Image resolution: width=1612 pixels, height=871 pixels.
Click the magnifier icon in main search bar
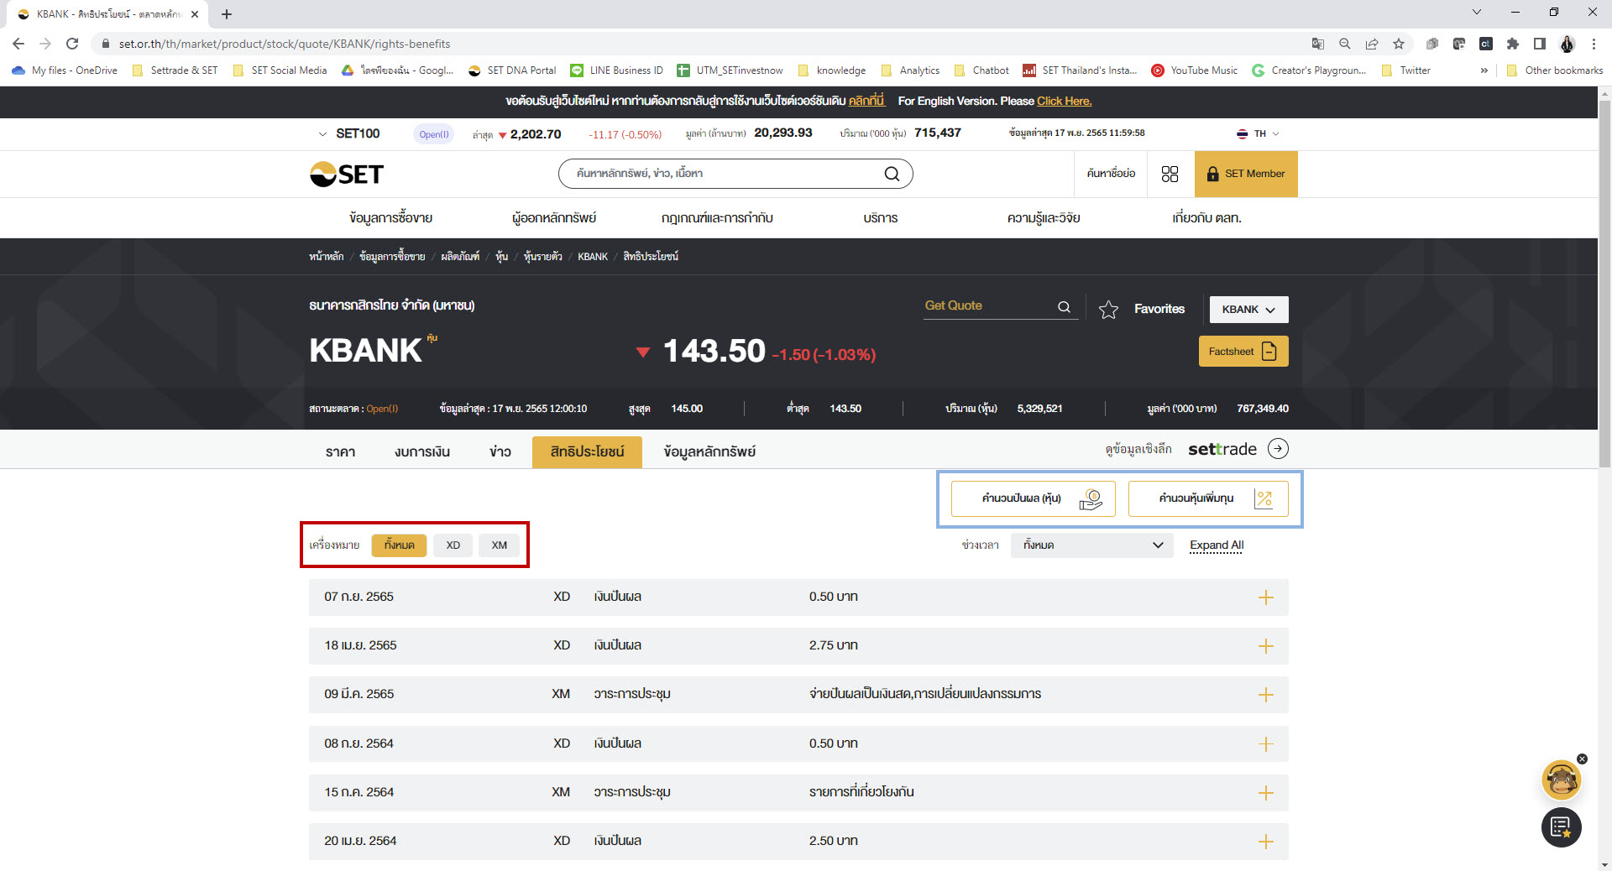point(892,174)
